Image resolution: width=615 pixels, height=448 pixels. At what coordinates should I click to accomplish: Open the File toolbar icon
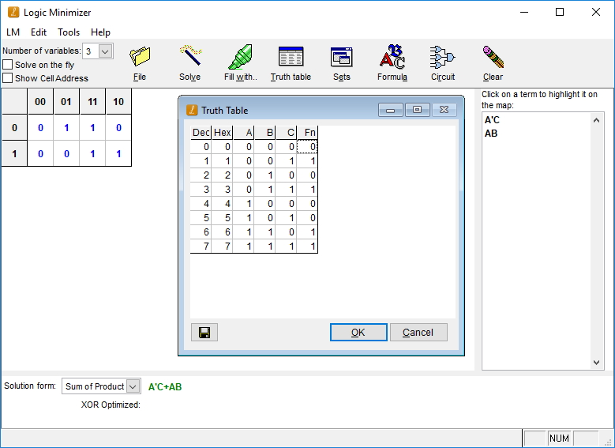(140, 63)
